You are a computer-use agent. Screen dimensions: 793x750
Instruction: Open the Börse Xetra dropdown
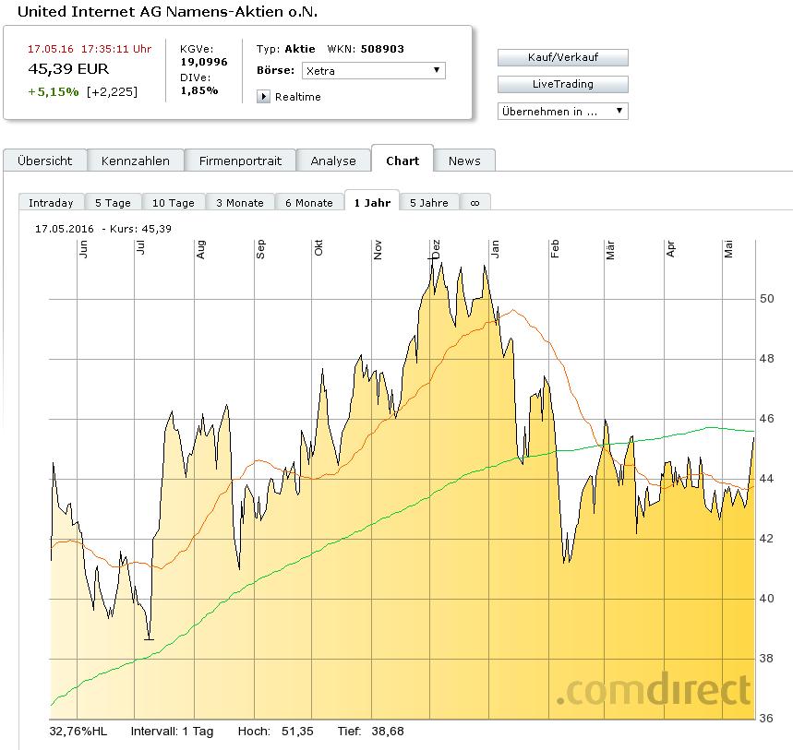pyautogui.click(x=374, y=70)
